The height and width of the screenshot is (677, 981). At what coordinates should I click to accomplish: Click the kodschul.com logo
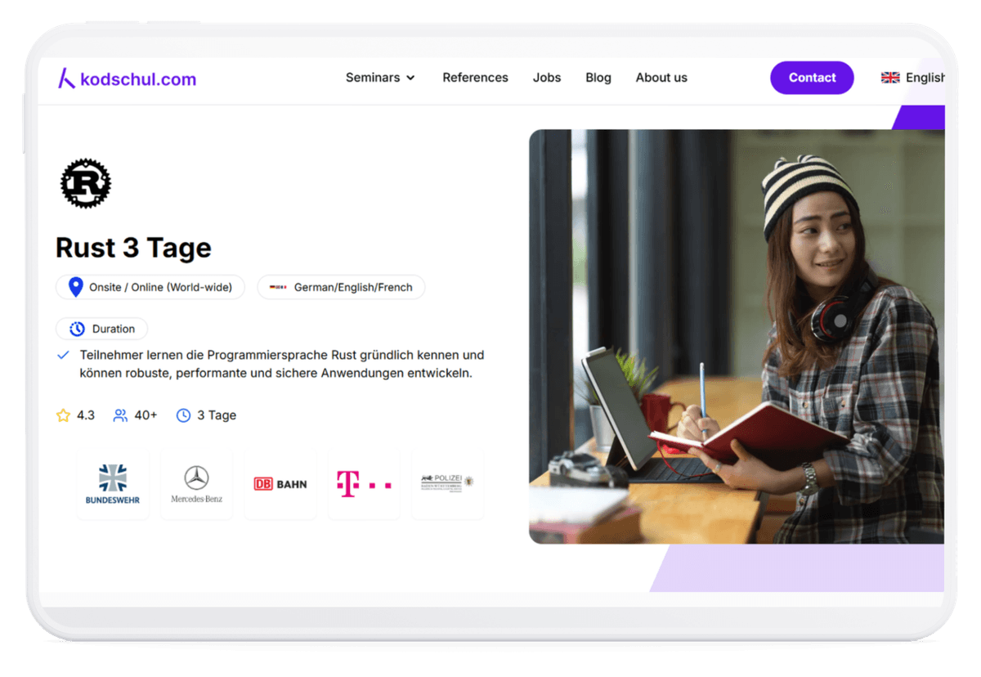127,78
